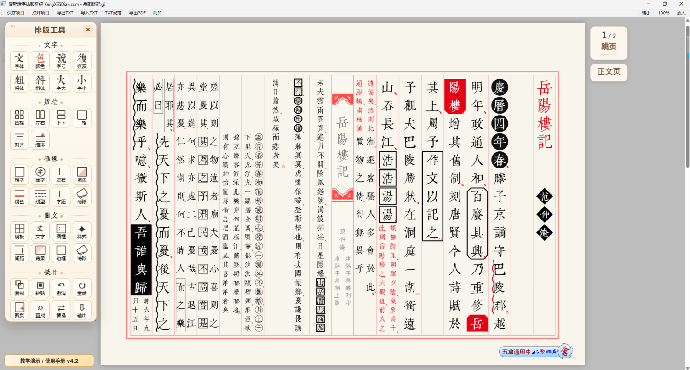Click the 缩小 zoom out button

(646, 13)
